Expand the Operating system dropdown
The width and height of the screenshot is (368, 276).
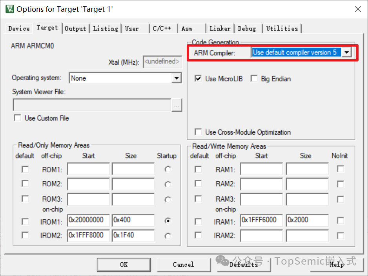(177, 78)
